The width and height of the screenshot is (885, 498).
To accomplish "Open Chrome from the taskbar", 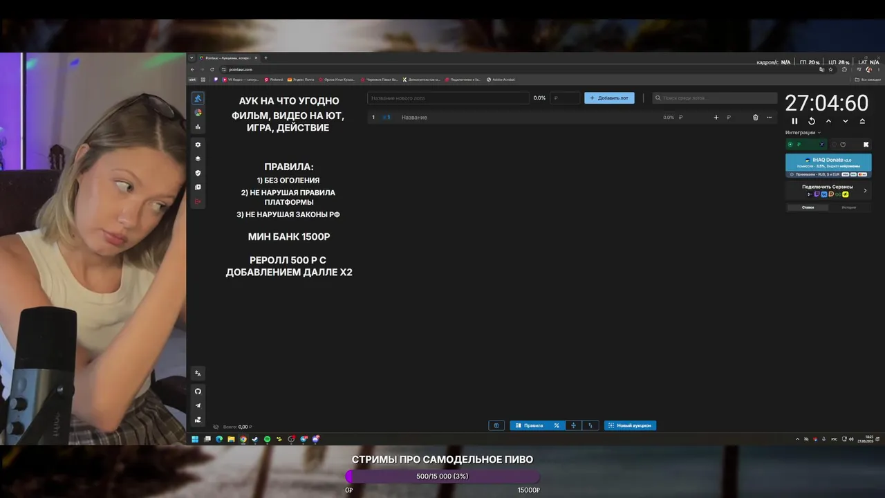I will coord(243,439).
